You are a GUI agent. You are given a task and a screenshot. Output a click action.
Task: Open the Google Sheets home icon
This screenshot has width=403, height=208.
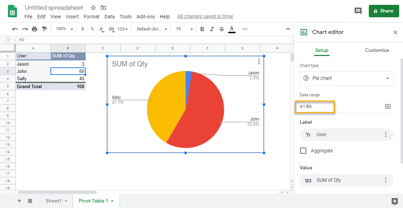coord(12,11)
